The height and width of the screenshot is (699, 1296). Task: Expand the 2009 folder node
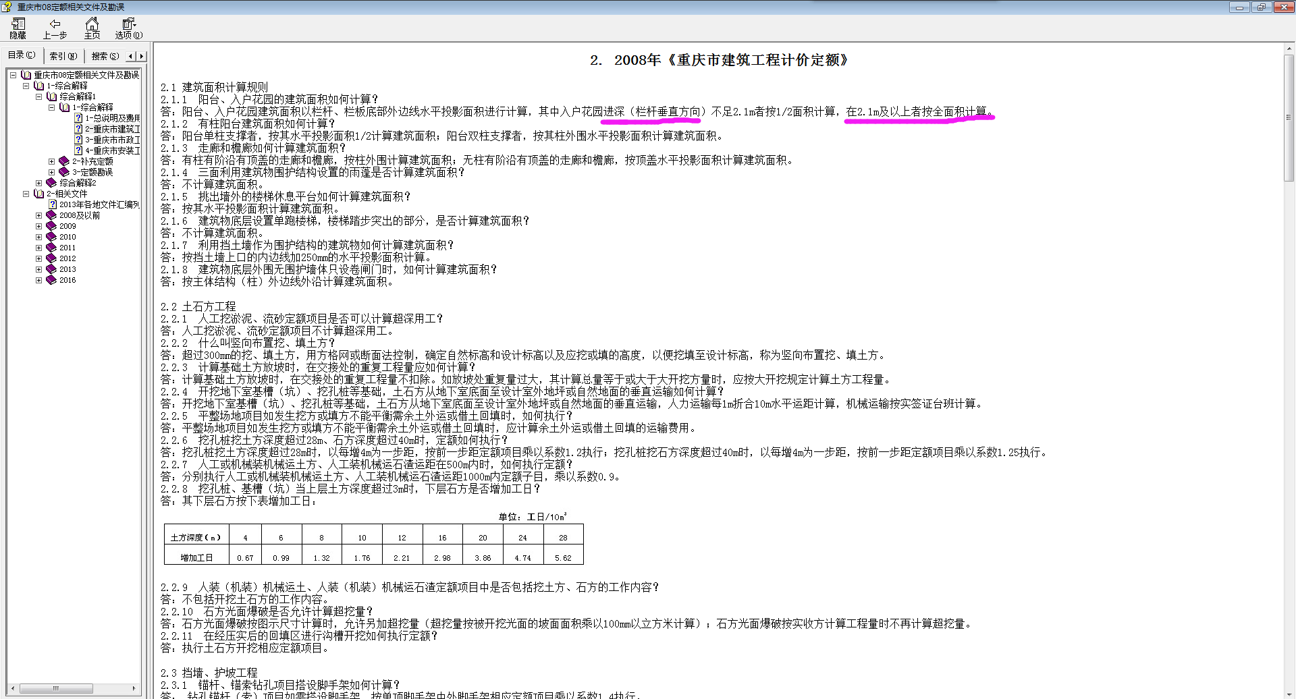coord(38,226)
